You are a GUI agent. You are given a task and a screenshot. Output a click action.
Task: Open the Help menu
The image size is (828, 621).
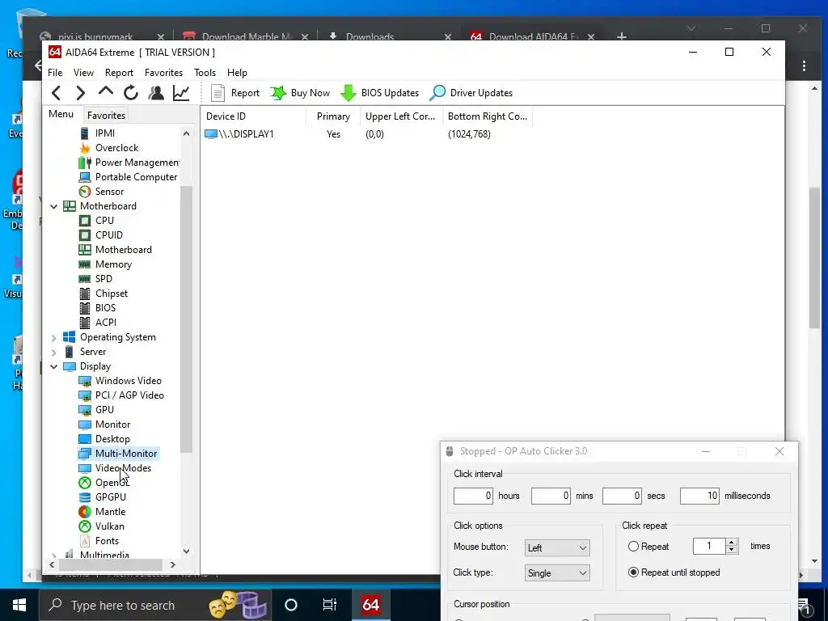237,72
